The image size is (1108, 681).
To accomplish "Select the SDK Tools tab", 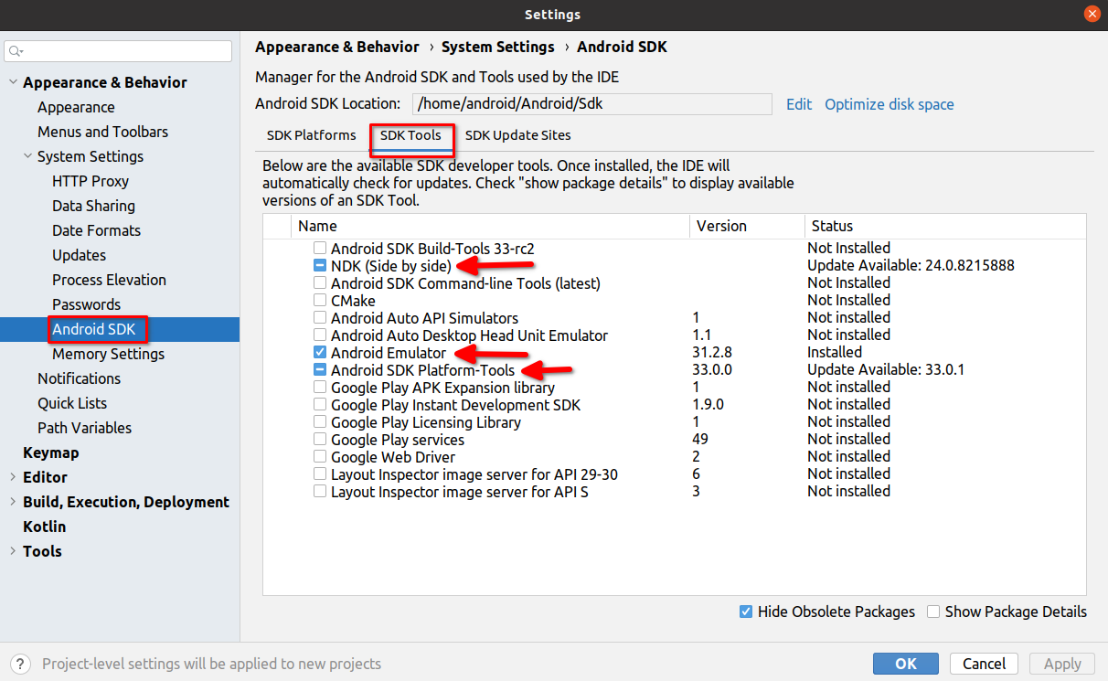I will tap(411, 135).
